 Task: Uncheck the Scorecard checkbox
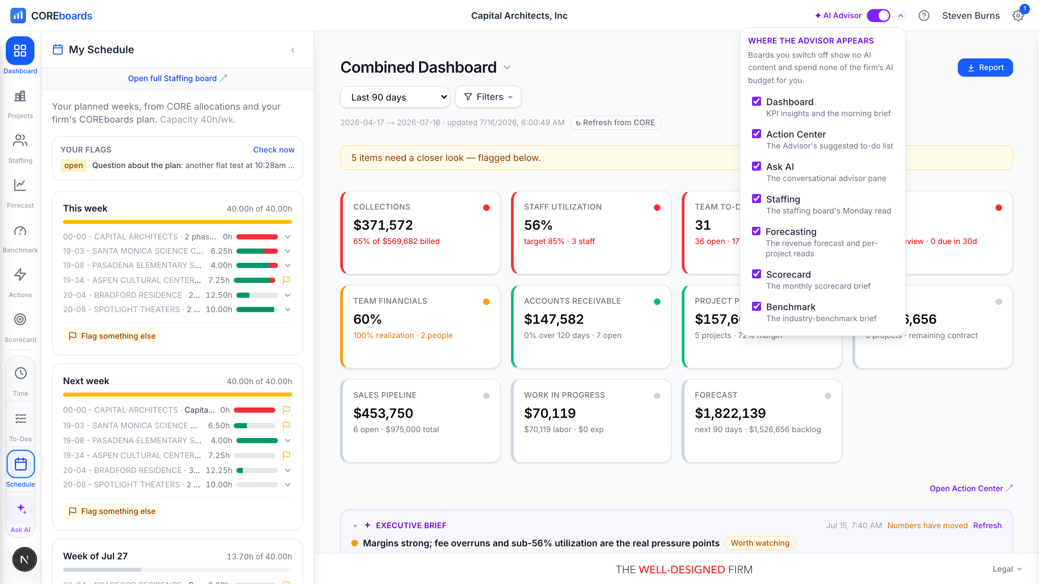(756, 274)
